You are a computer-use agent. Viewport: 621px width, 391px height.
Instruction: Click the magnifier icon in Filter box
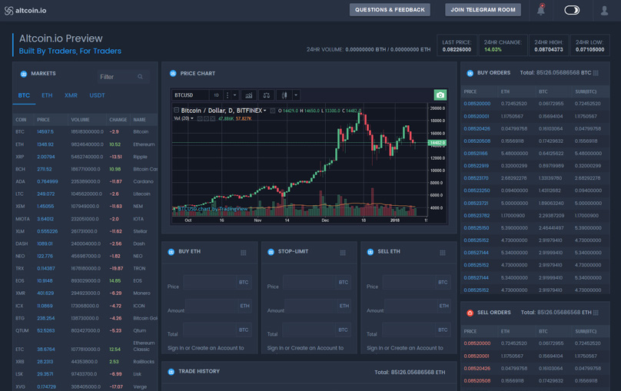[140, 76]
